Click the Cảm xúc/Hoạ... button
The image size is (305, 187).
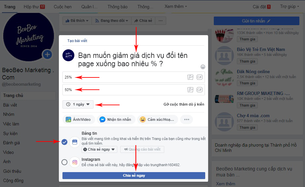pyautogui.click(x=157, y=119)
